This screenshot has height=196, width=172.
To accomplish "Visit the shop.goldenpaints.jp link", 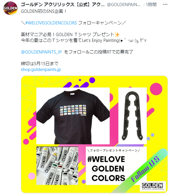I will click(x=41, y=70).
